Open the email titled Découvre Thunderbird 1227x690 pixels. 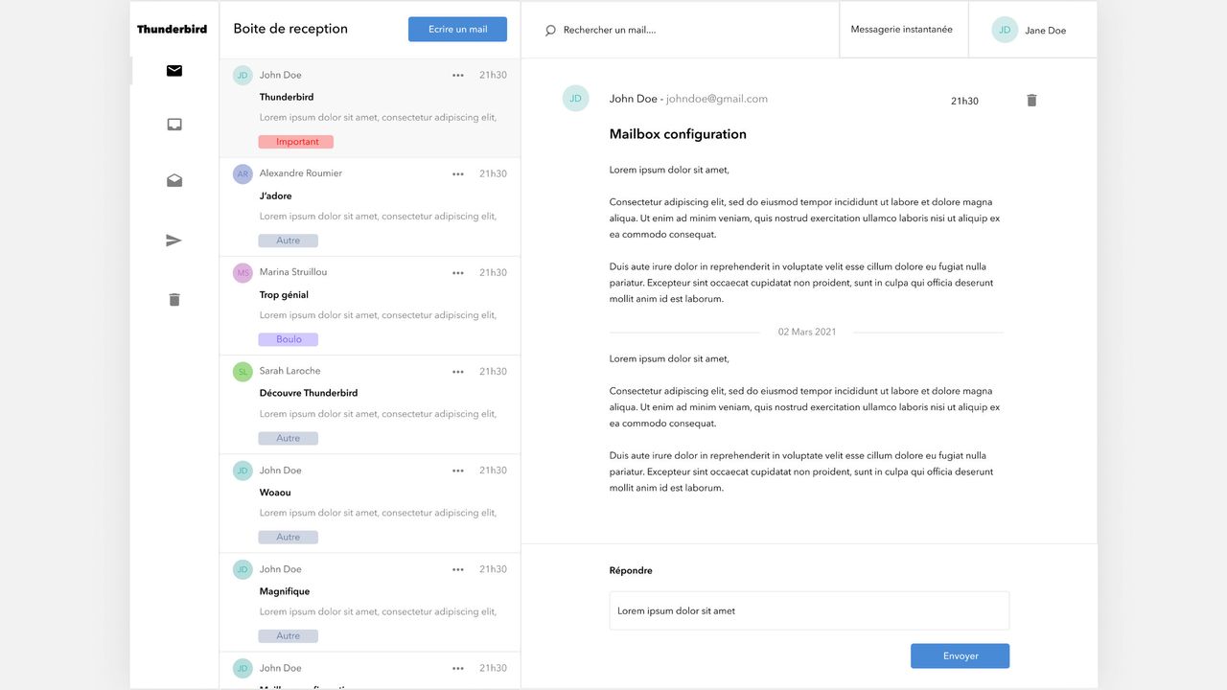pos(370,404)
